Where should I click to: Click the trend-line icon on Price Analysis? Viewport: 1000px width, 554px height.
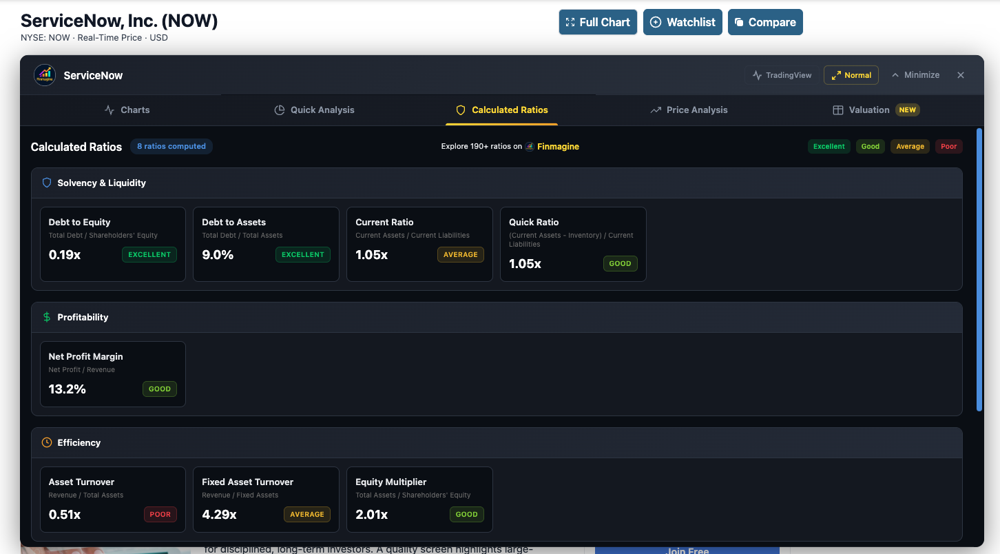pos(655,110)
